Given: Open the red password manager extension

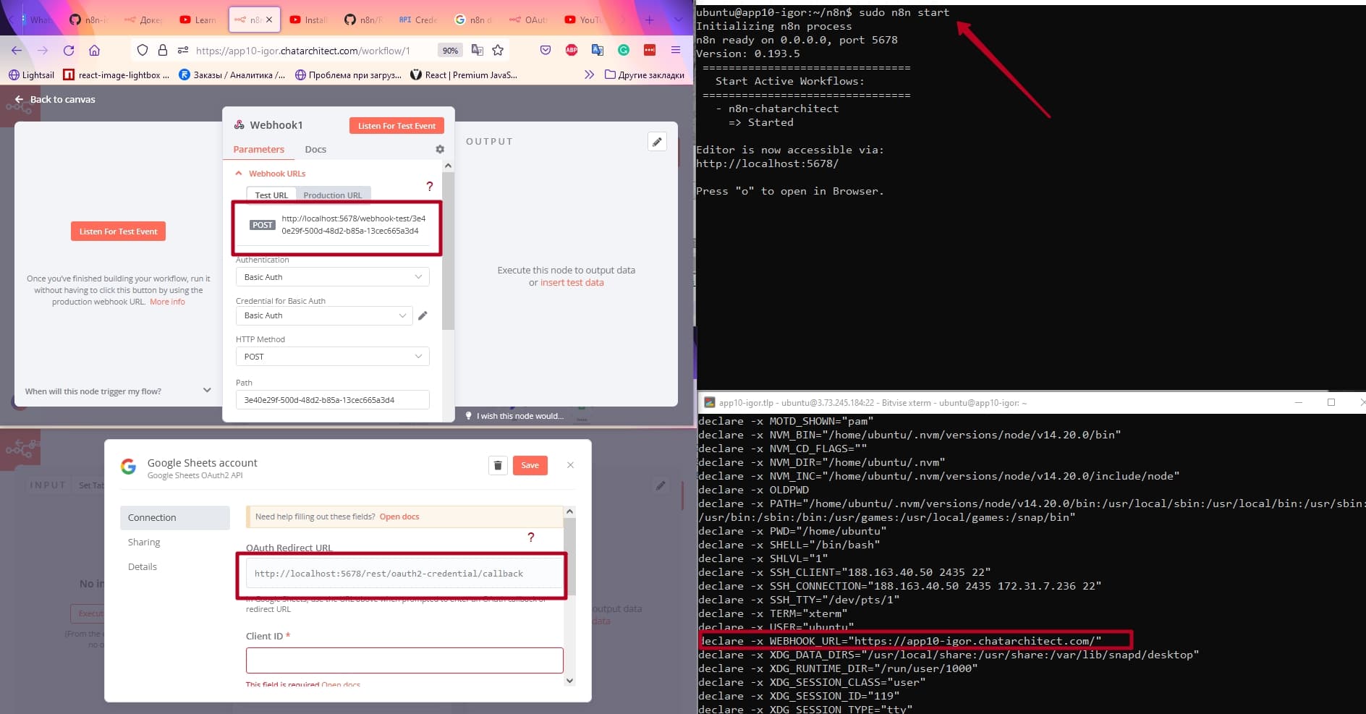Looking at the screenshot, I should (650, 50).
